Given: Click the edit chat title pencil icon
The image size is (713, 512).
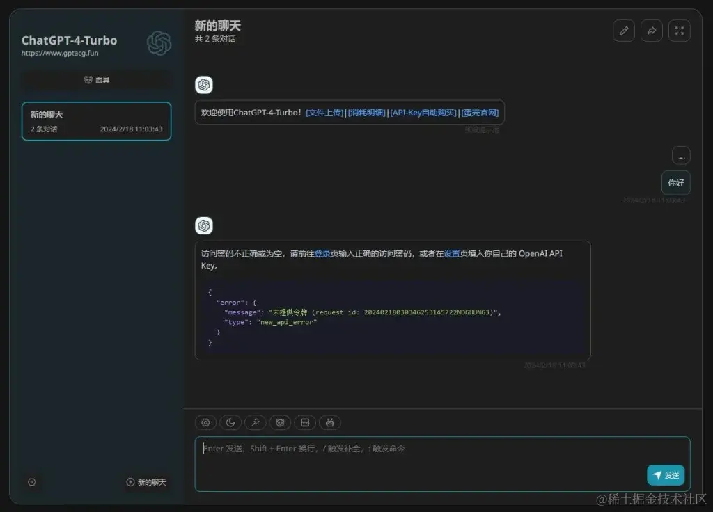Looking at the screenshot, I should coord(623,31).
